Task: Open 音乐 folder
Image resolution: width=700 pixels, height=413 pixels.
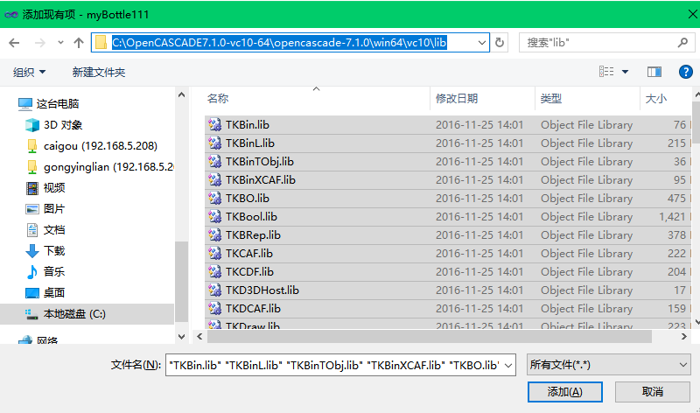Action: [45, 272]
